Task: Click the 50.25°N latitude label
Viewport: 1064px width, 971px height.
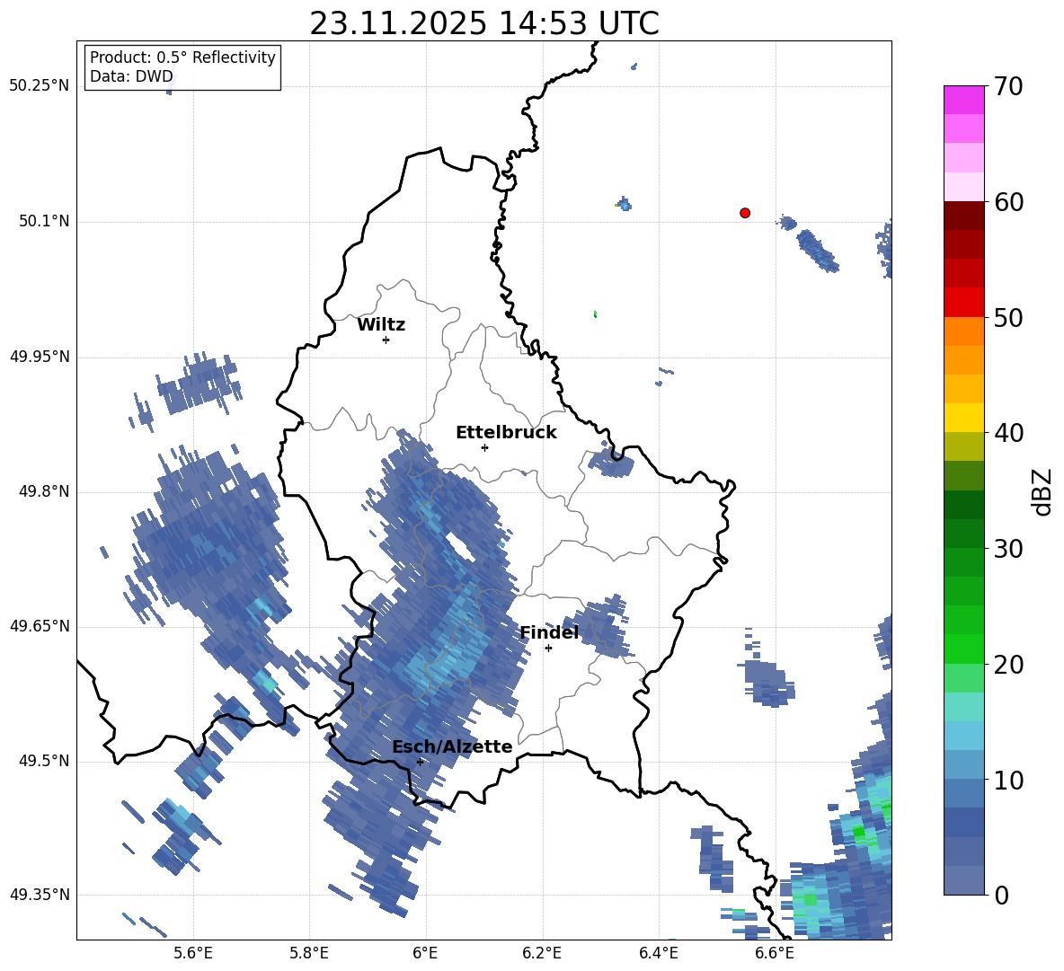Action: pos(40,86)
